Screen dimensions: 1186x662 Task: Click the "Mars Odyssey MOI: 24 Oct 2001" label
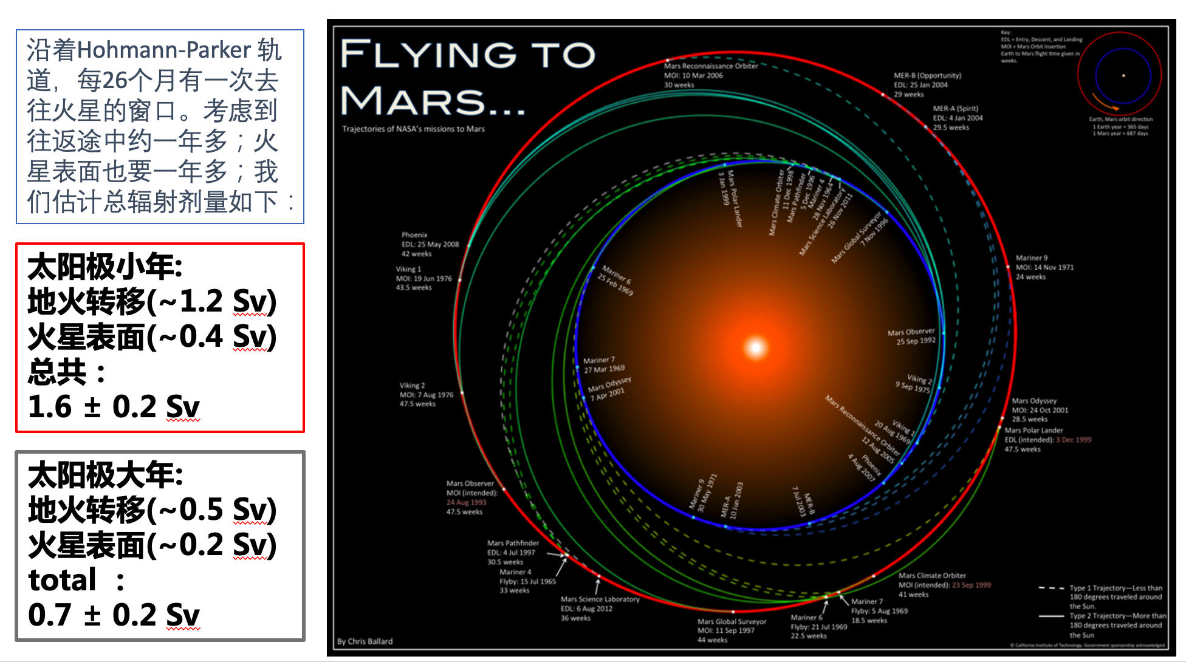(1040, 410)
